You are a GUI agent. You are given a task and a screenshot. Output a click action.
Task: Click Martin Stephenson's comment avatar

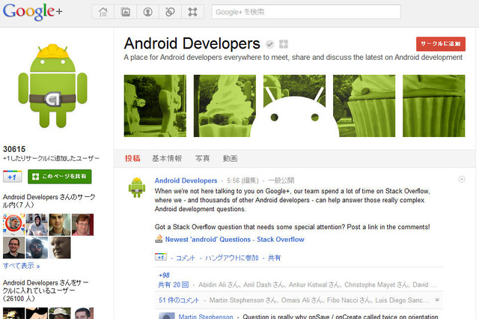[x=166, y=316]
